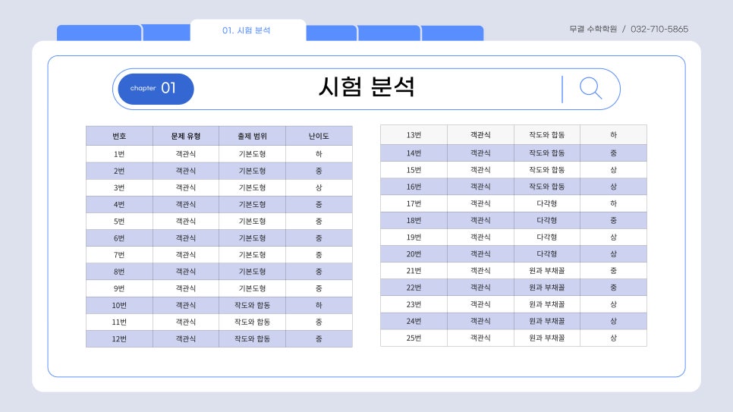Select the '11번' row number cell

click(x=119, y=322)
